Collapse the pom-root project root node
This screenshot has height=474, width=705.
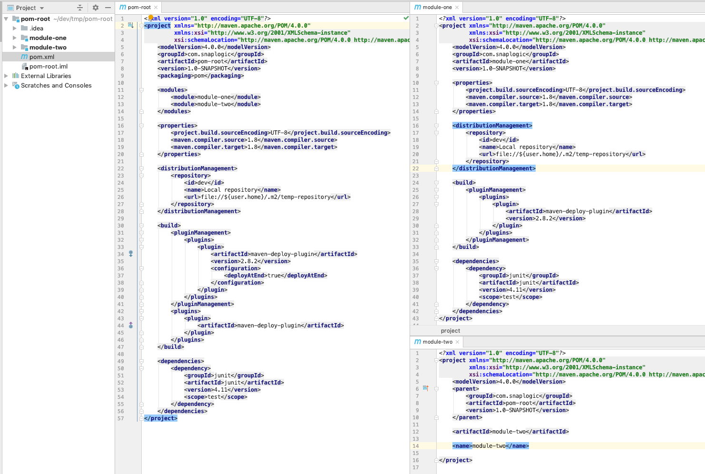point(6,19)
